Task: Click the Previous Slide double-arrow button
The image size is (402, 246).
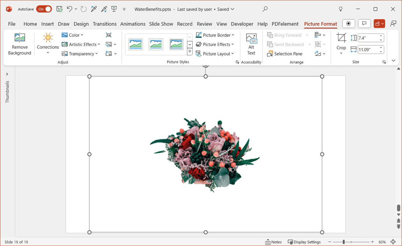Action: click(399, 221)
